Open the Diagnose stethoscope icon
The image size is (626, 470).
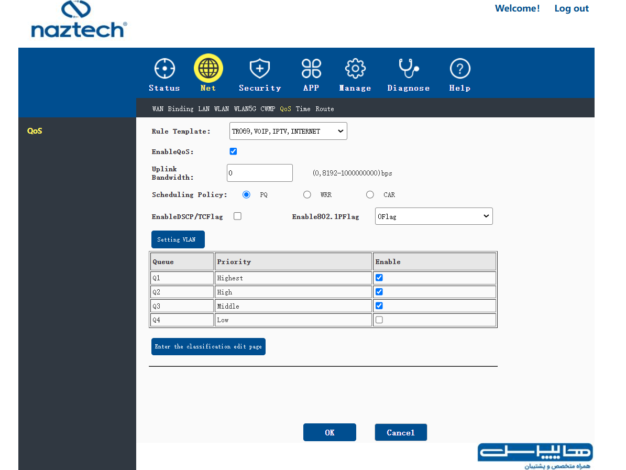(409, 68)
